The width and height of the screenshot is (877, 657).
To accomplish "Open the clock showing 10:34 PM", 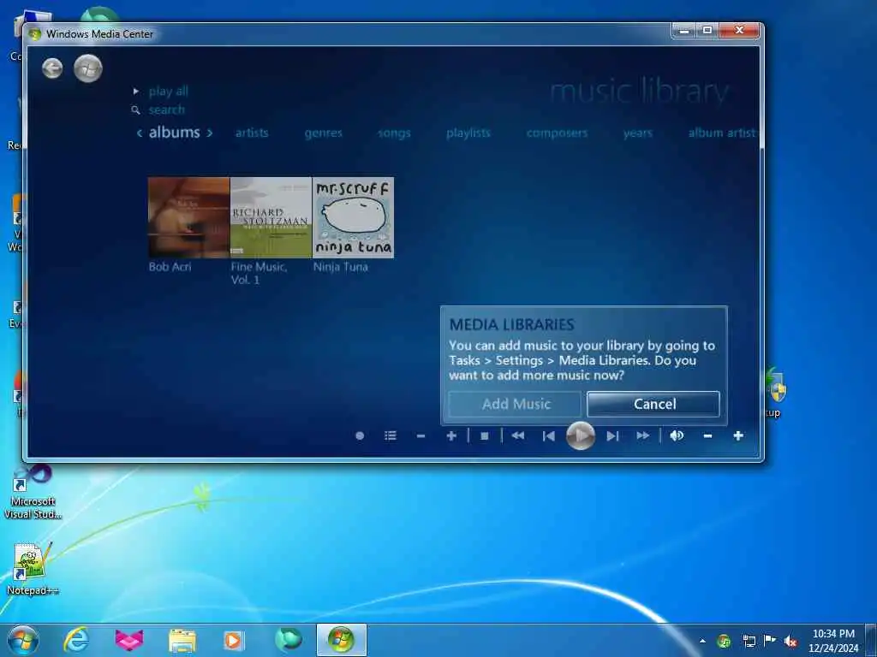I will (x=832, y=641).
